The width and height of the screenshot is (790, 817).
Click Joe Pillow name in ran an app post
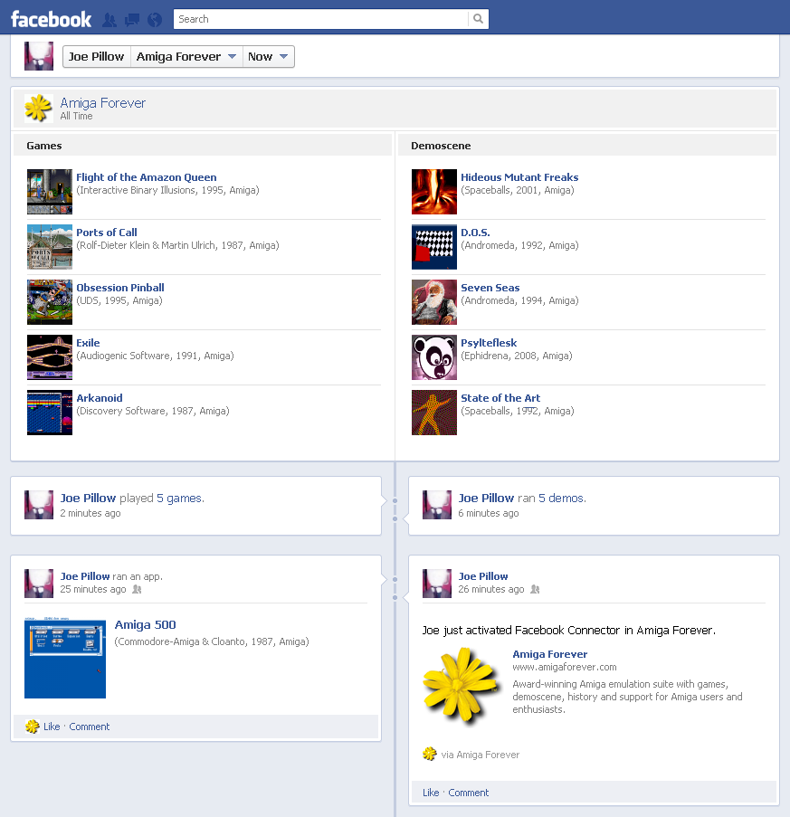85,576
